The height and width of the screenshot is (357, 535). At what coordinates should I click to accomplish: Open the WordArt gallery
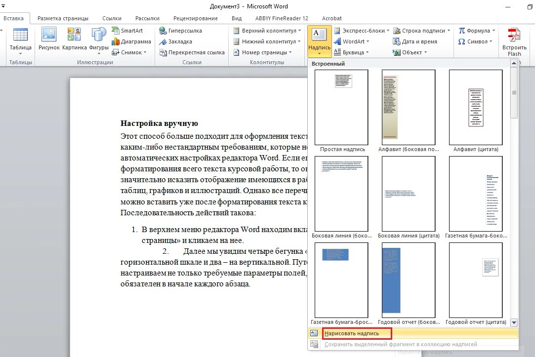point(351,41)
